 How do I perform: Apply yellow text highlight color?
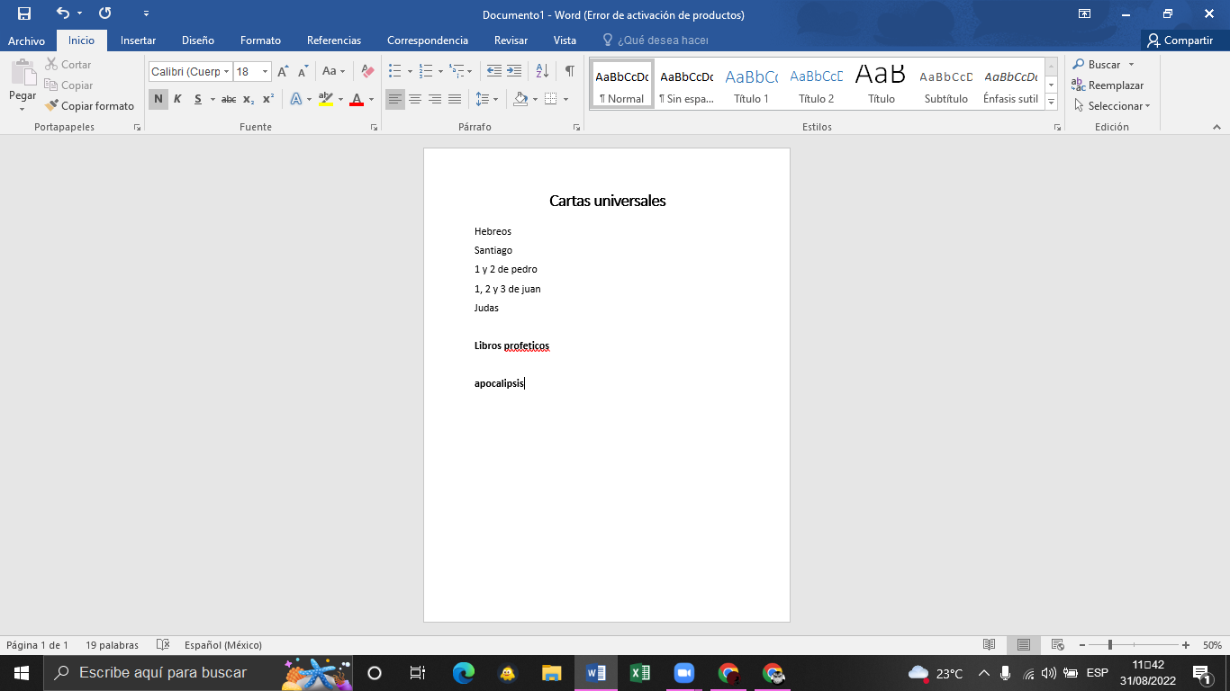click(x=326, y=99)
